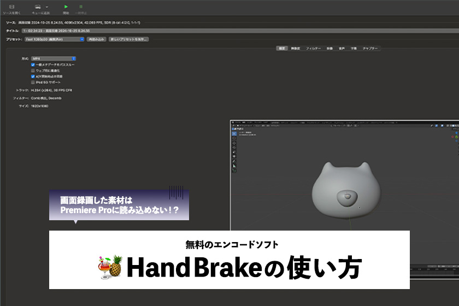Select Blender's Annotate pencil tool icon
The width and height of the screenshot is (459, 306).
click(234, 161)
